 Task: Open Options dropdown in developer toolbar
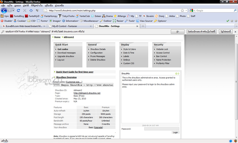[x=160, y=21]
